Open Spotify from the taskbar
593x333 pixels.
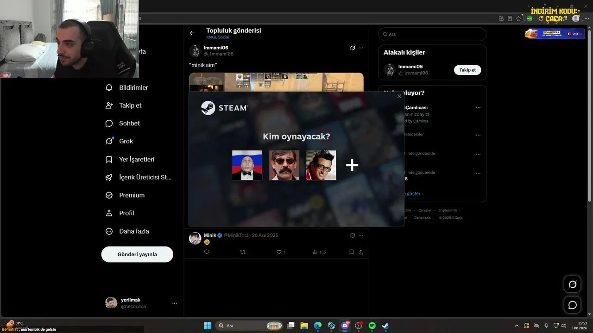[372, 326]
